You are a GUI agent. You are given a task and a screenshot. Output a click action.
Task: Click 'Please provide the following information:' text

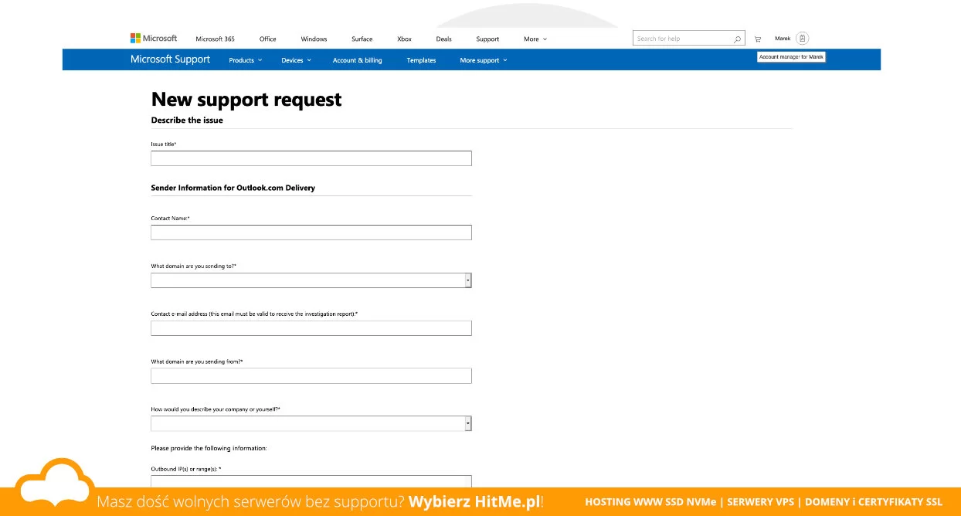[x=209, y=448]
